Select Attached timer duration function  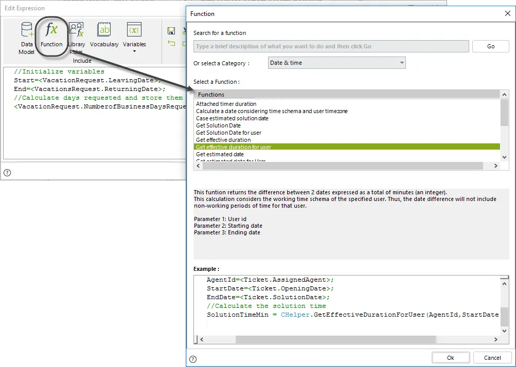click(226, 104)
